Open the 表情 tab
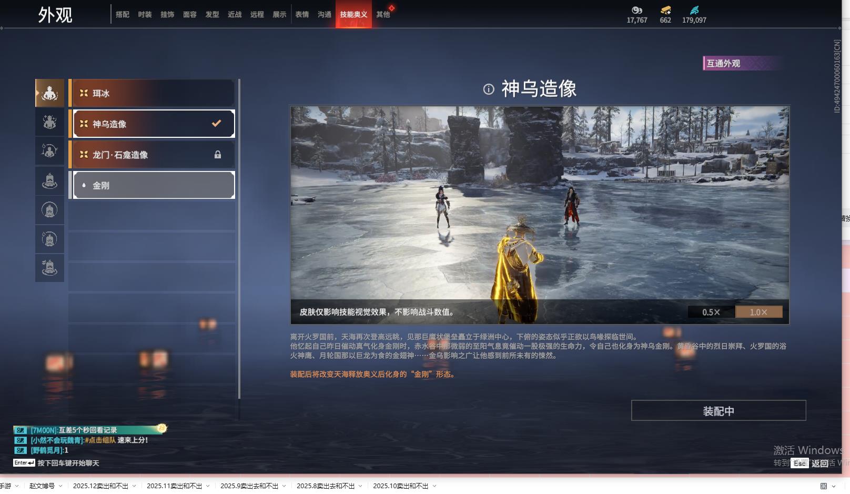 (302, 14)
